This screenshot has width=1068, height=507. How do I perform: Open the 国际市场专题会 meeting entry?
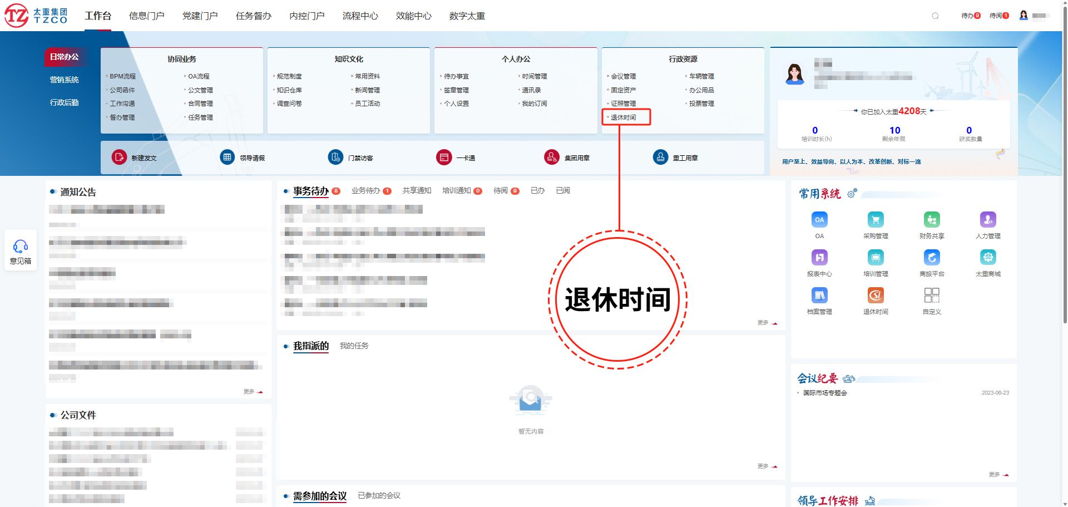coord(825,393)
